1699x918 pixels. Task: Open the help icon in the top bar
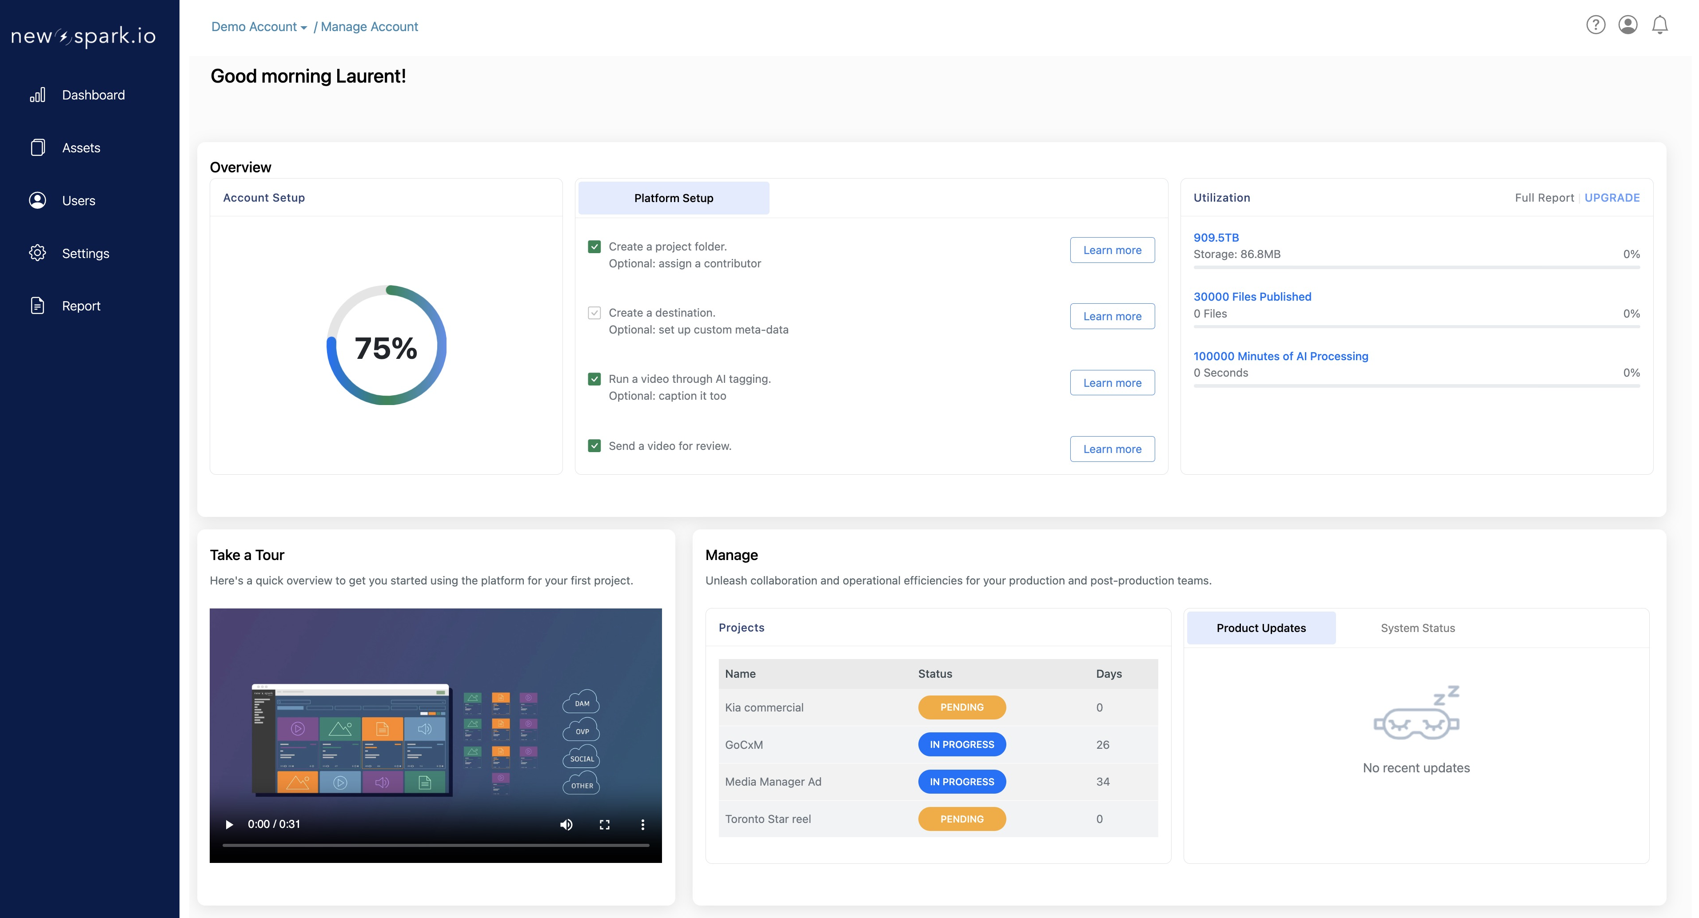click(1595, 24)
